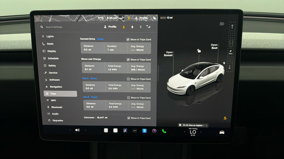Increase volume with right arrow
This screenshot has height=159, width=284.
click(x=85, y=130)
